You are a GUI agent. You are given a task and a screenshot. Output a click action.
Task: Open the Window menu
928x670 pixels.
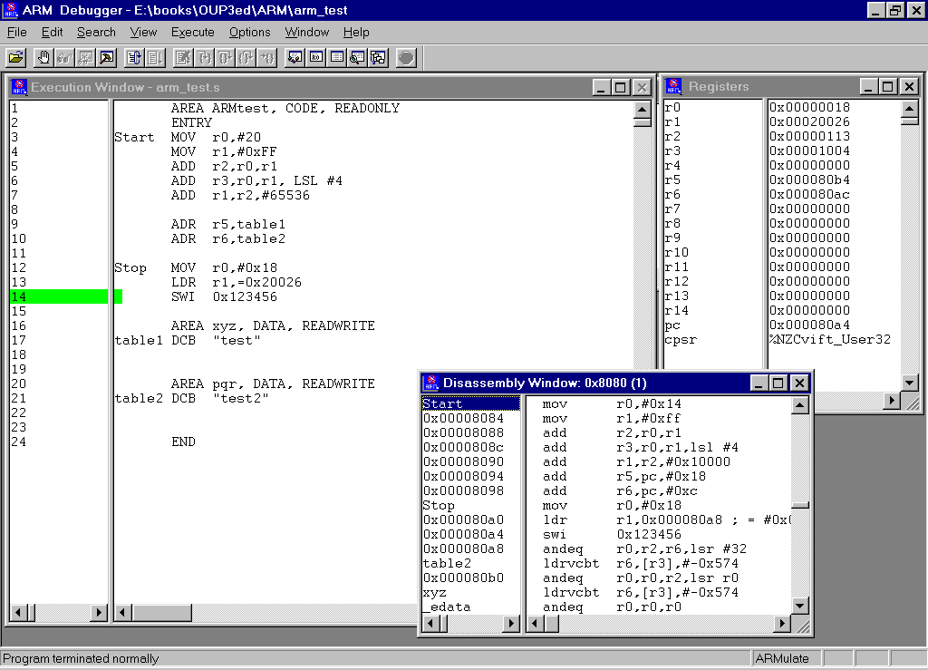pos(306,32)
